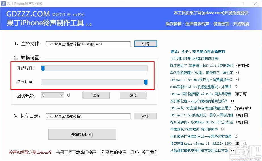This screenshot has width=262, height=161.
Task: Open [网页版]打开网站就可制作铃声 link
Action: coord(195,59)
